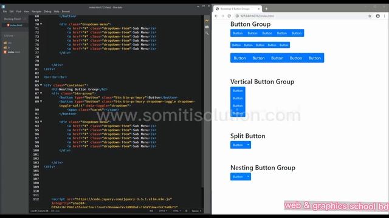Viewport: 389px width, 218px height.
Task: Click the wrench icon in Brackets right toolbar
Action: 207,33
